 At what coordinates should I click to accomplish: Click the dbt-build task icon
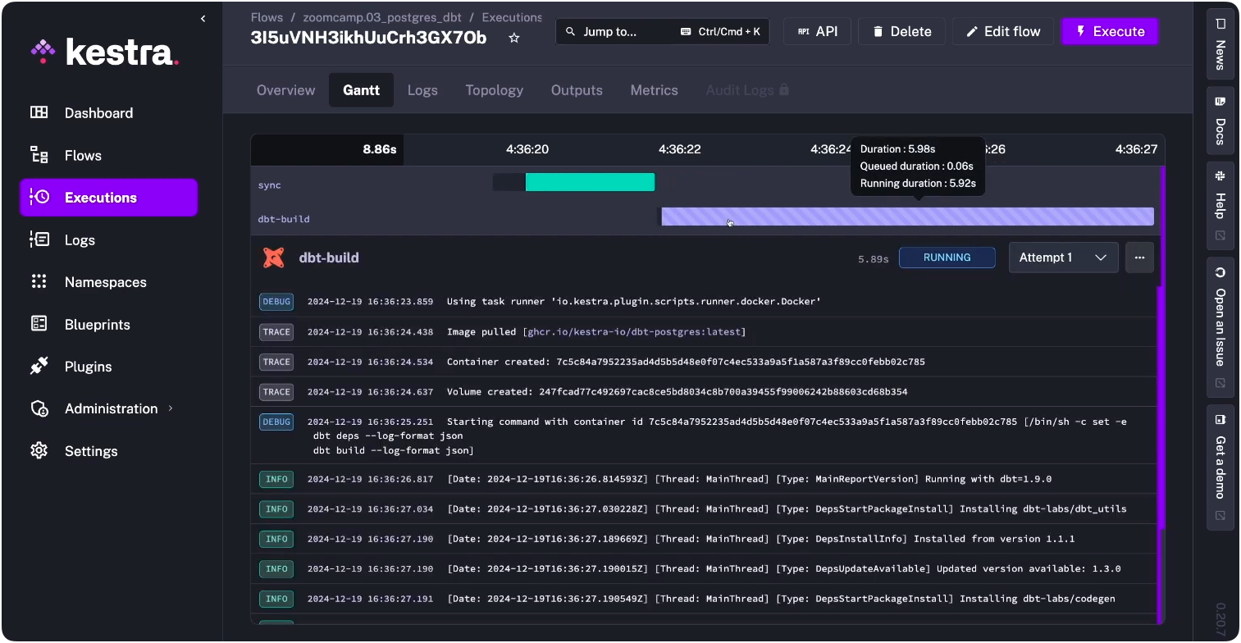coord(273,258)
